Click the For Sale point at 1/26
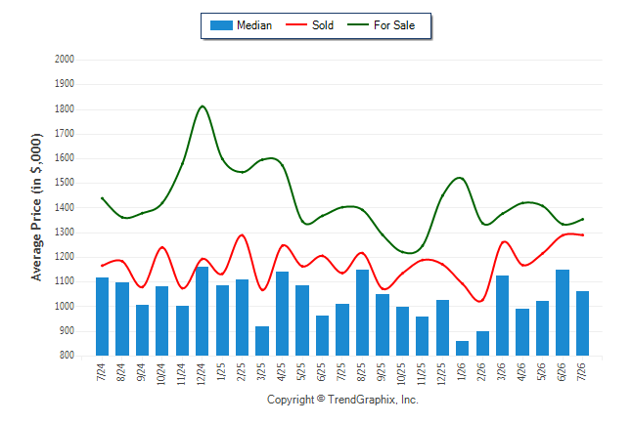 tap(462, 178)
